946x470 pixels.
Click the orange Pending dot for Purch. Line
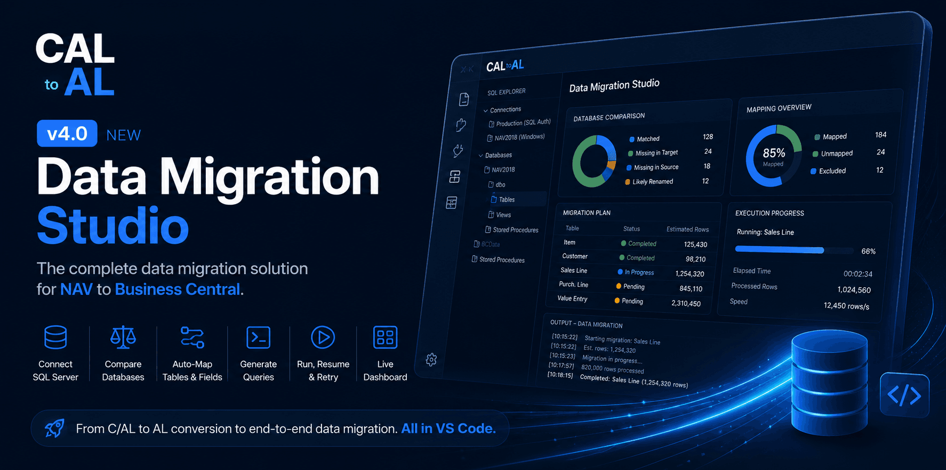619,286
